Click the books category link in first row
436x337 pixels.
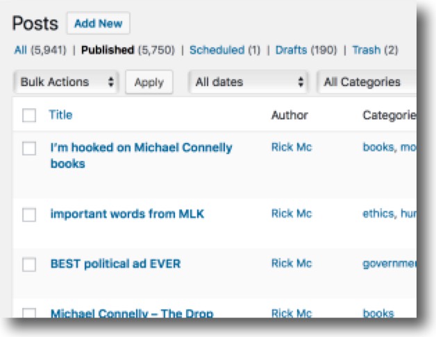click(378, 148)
